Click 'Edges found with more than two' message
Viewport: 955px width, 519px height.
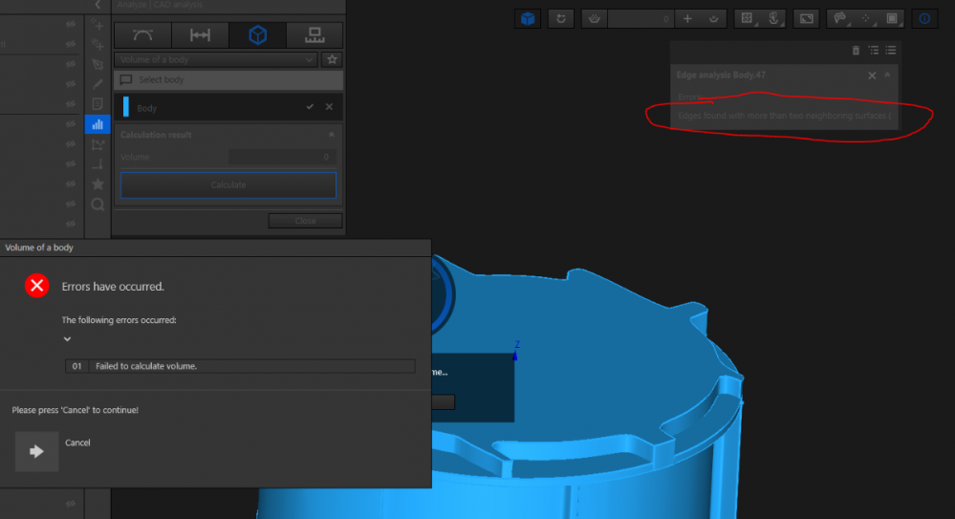click(785, 116)
